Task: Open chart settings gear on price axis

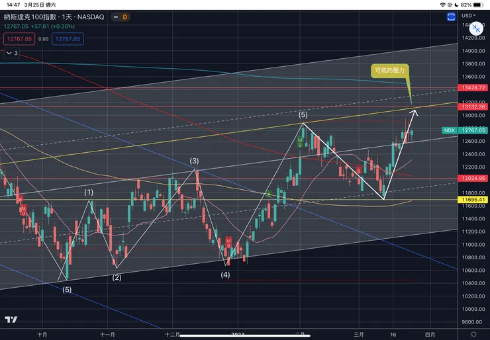Action: (473, 335)
